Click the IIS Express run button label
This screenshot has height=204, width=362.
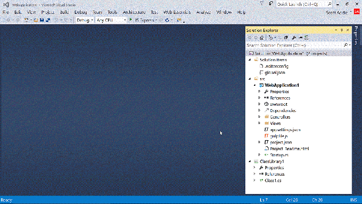(x=144, y=20)
